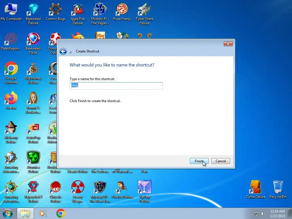Select TipTop Deluxe icon
This screenshot has height=219, width=292.
[x=145, y=192]
